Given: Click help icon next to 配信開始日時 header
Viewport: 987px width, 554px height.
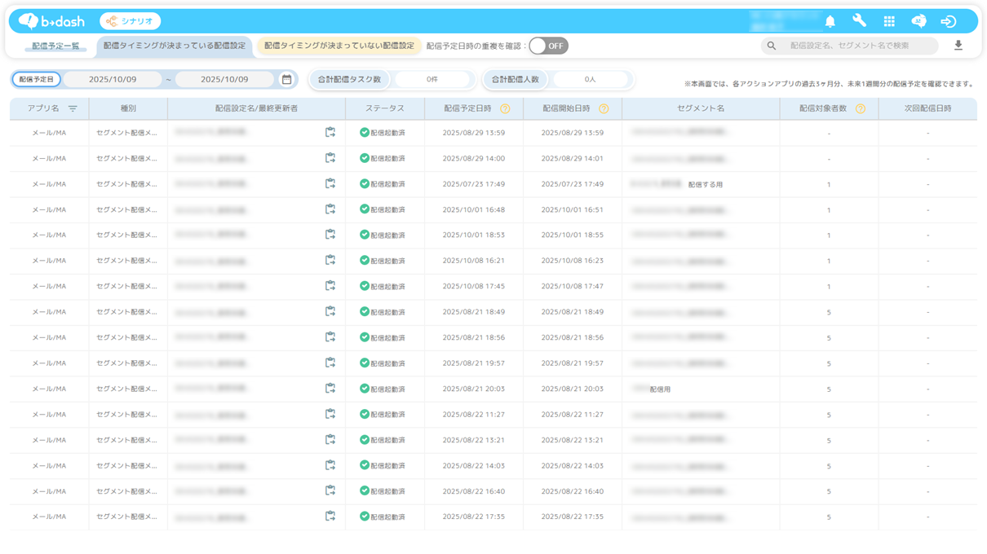Looking at the screenshot, I should pos(604,108).
